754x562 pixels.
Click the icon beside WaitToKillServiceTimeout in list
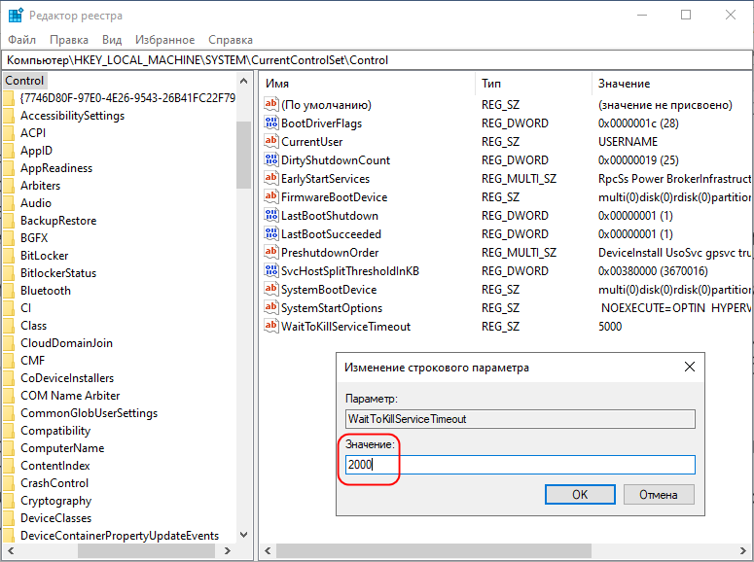[x=271, y=326]
